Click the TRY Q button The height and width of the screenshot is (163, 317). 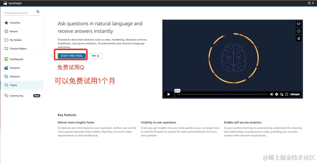(95, 56)
